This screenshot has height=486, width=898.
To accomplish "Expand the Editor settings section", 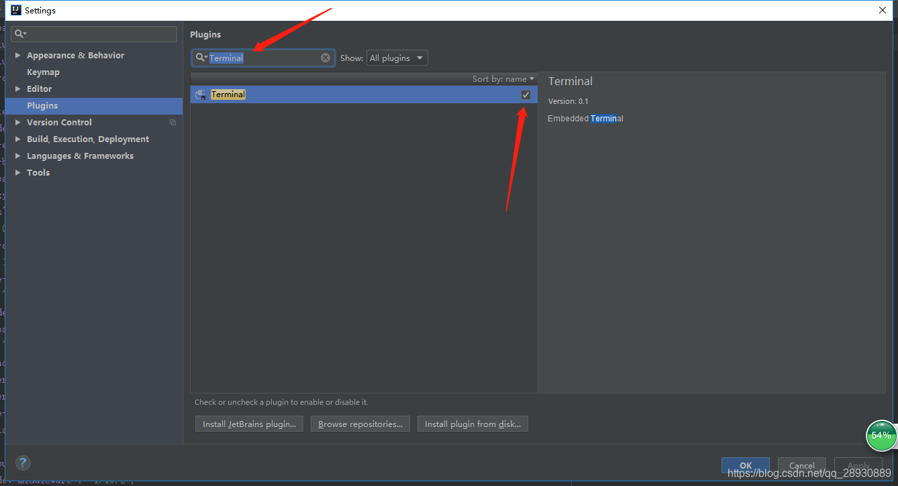I will (x=18, y=89).
